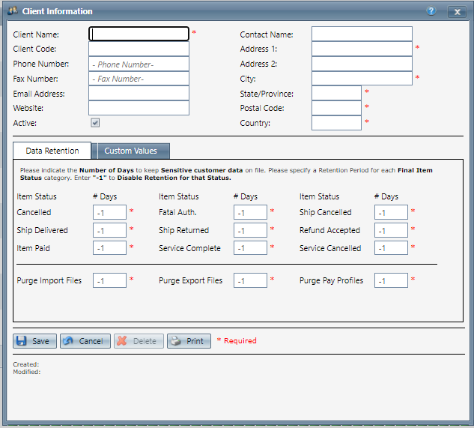Focus the Email Address field
Image resolution: width=474 pixels, height=428 pixels.
coord(139,94)
